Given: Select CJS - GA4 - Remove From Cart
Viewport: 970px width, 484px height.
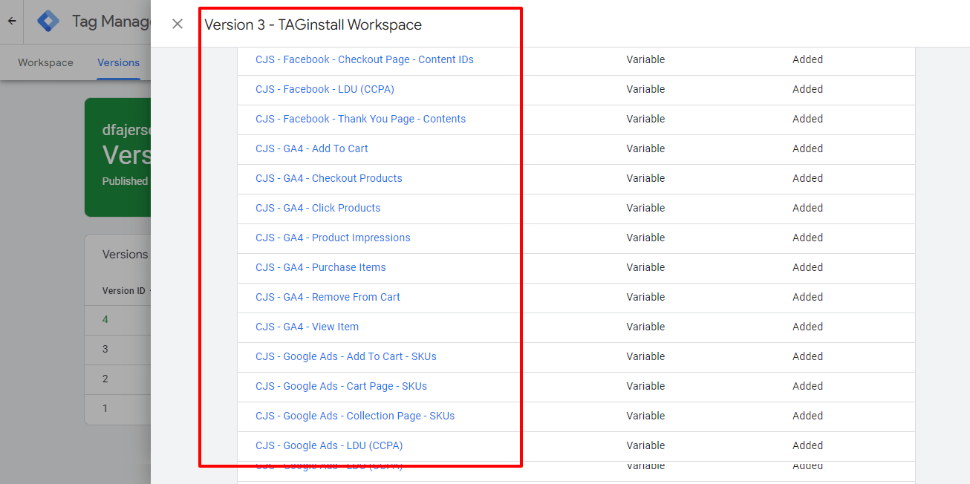Looking at the screenshot, I should [x=328, y=297].
